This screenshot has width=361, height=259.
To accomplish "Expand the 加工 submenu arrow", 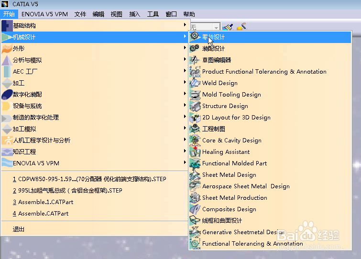I will [x=185, y=82].
